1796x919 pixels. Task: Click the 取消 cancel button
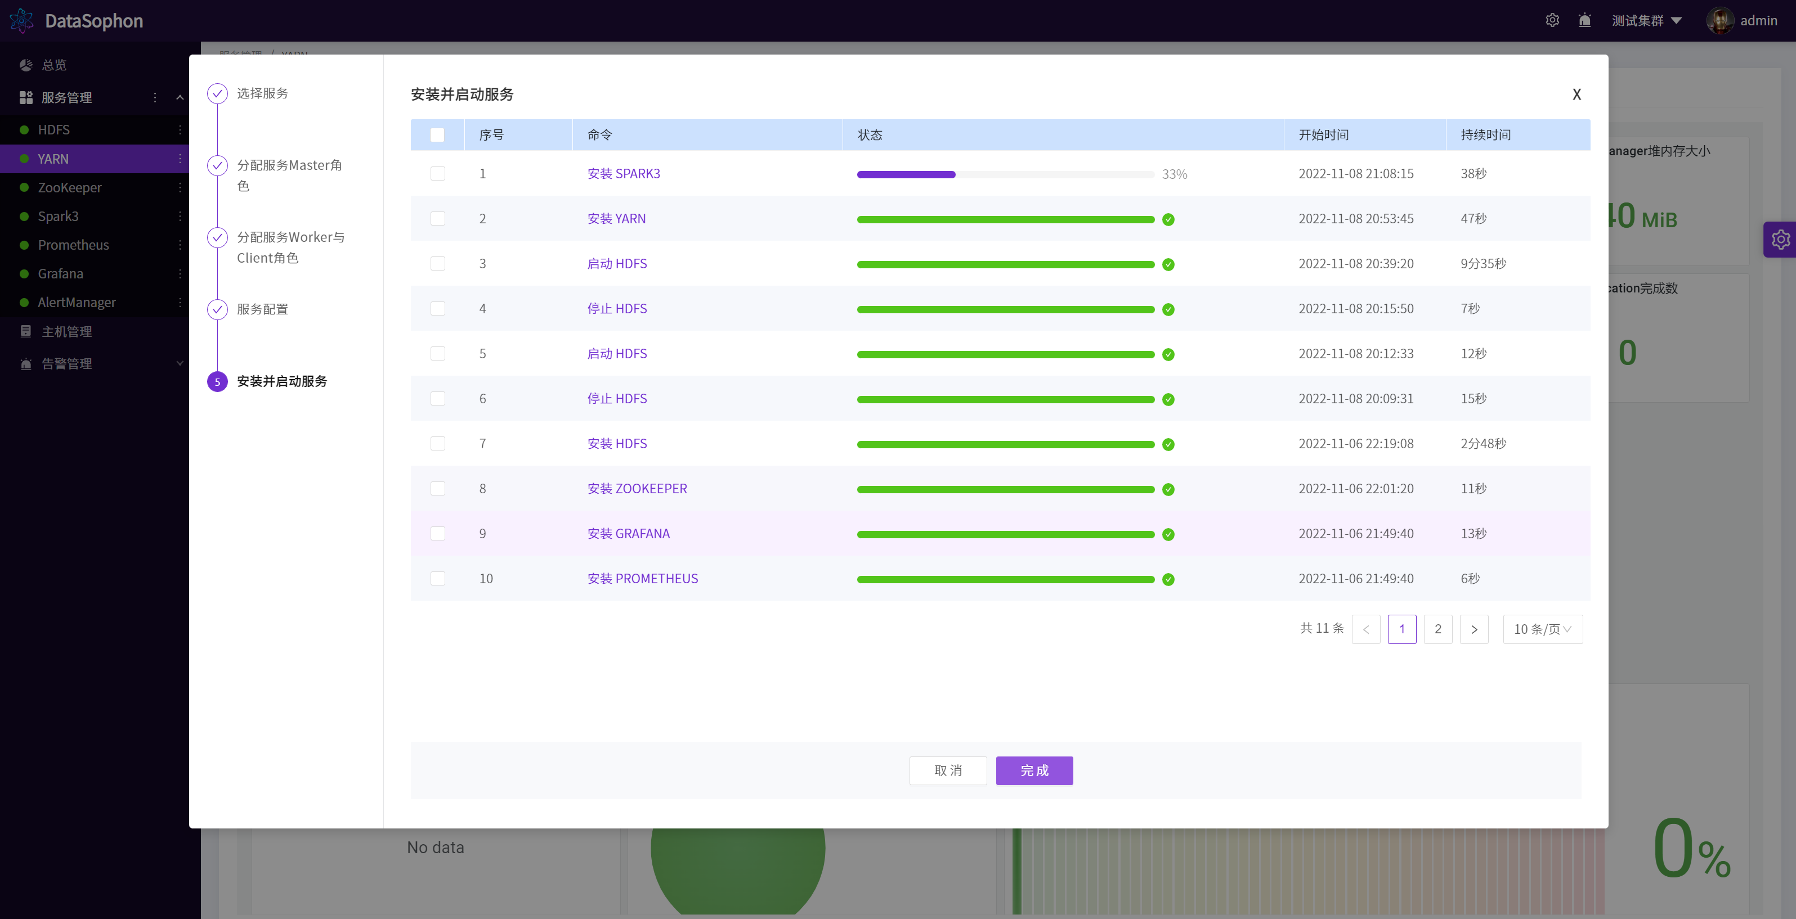point(947,771)
